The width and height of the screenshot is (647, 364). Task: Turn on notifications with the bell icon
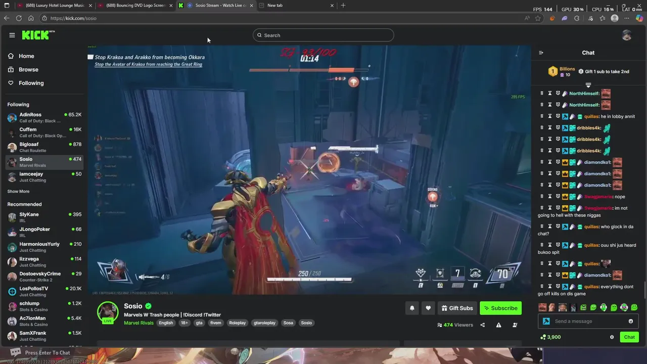[x=412, y=308]
